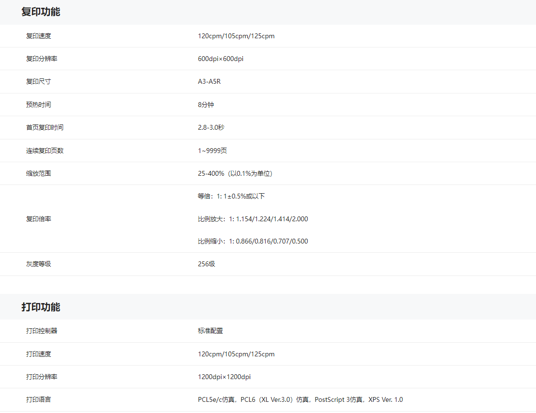Click the 600dpi×600dpi copy resolution value
536x413 pixels.
pyautogui.click(x=221, y=59)
